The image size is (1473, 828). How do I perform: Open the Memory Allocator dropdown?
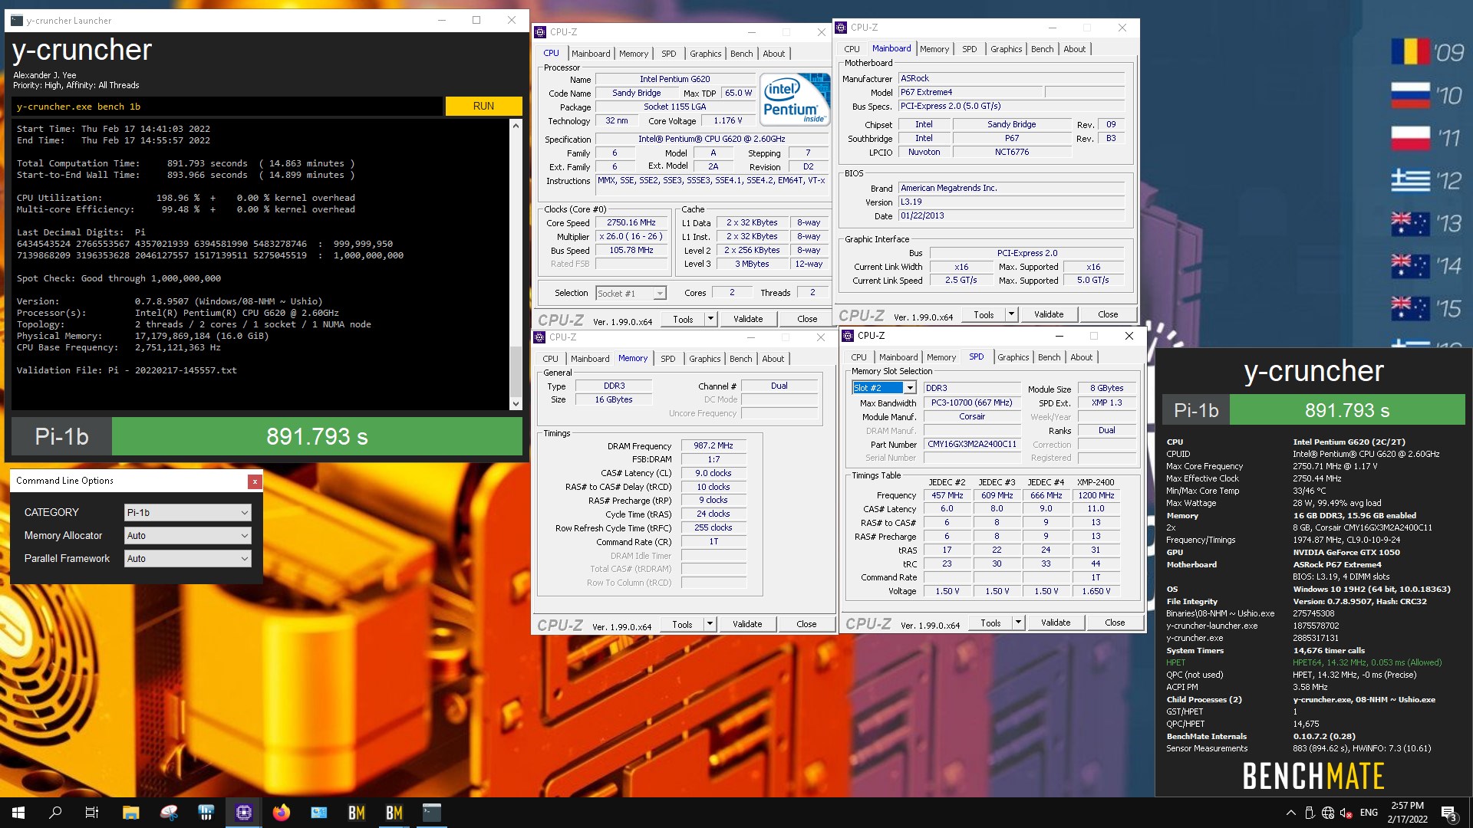pyautogui.click(x=188, y=535)
